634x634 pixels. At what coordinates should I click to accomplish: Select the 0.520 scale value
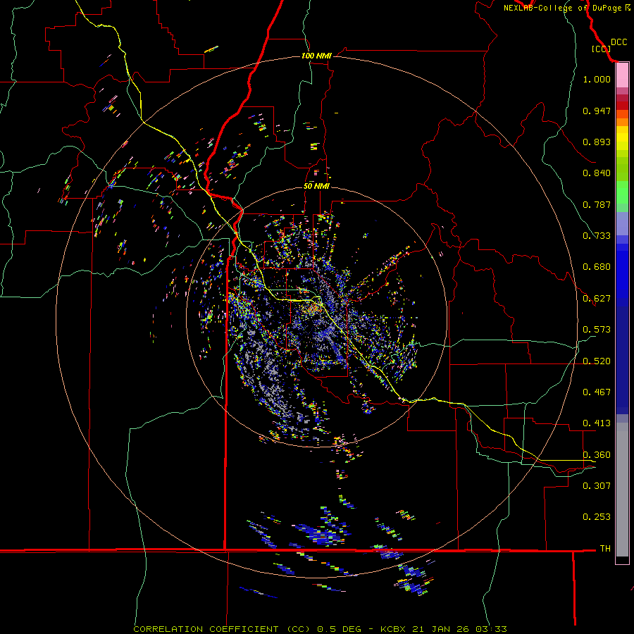[597, 361]
